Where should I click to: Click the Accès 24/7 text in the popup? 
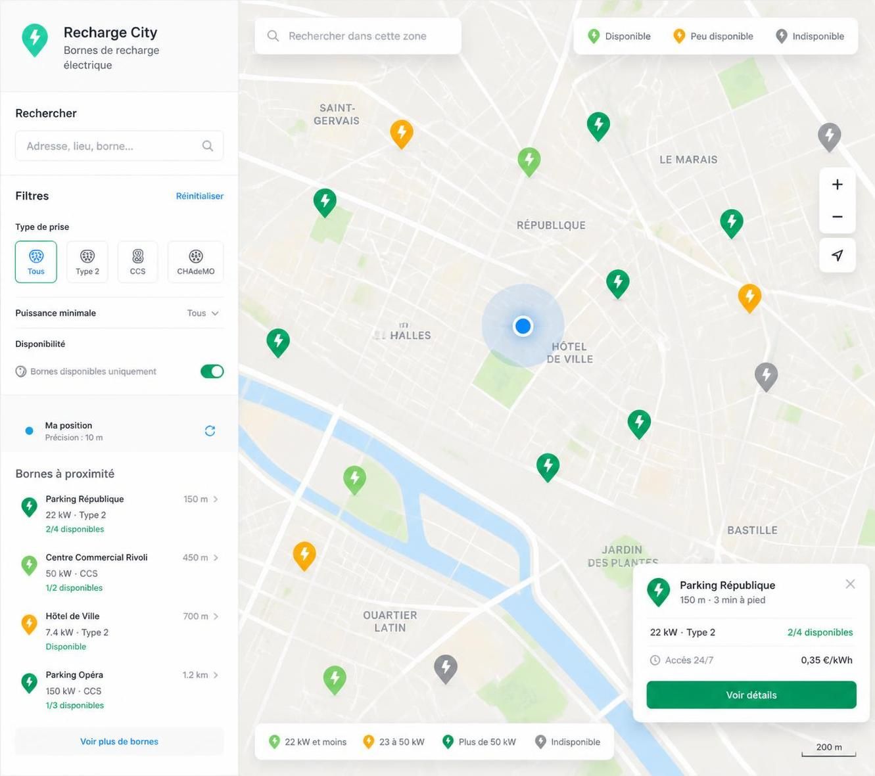[x=689, y=660]
